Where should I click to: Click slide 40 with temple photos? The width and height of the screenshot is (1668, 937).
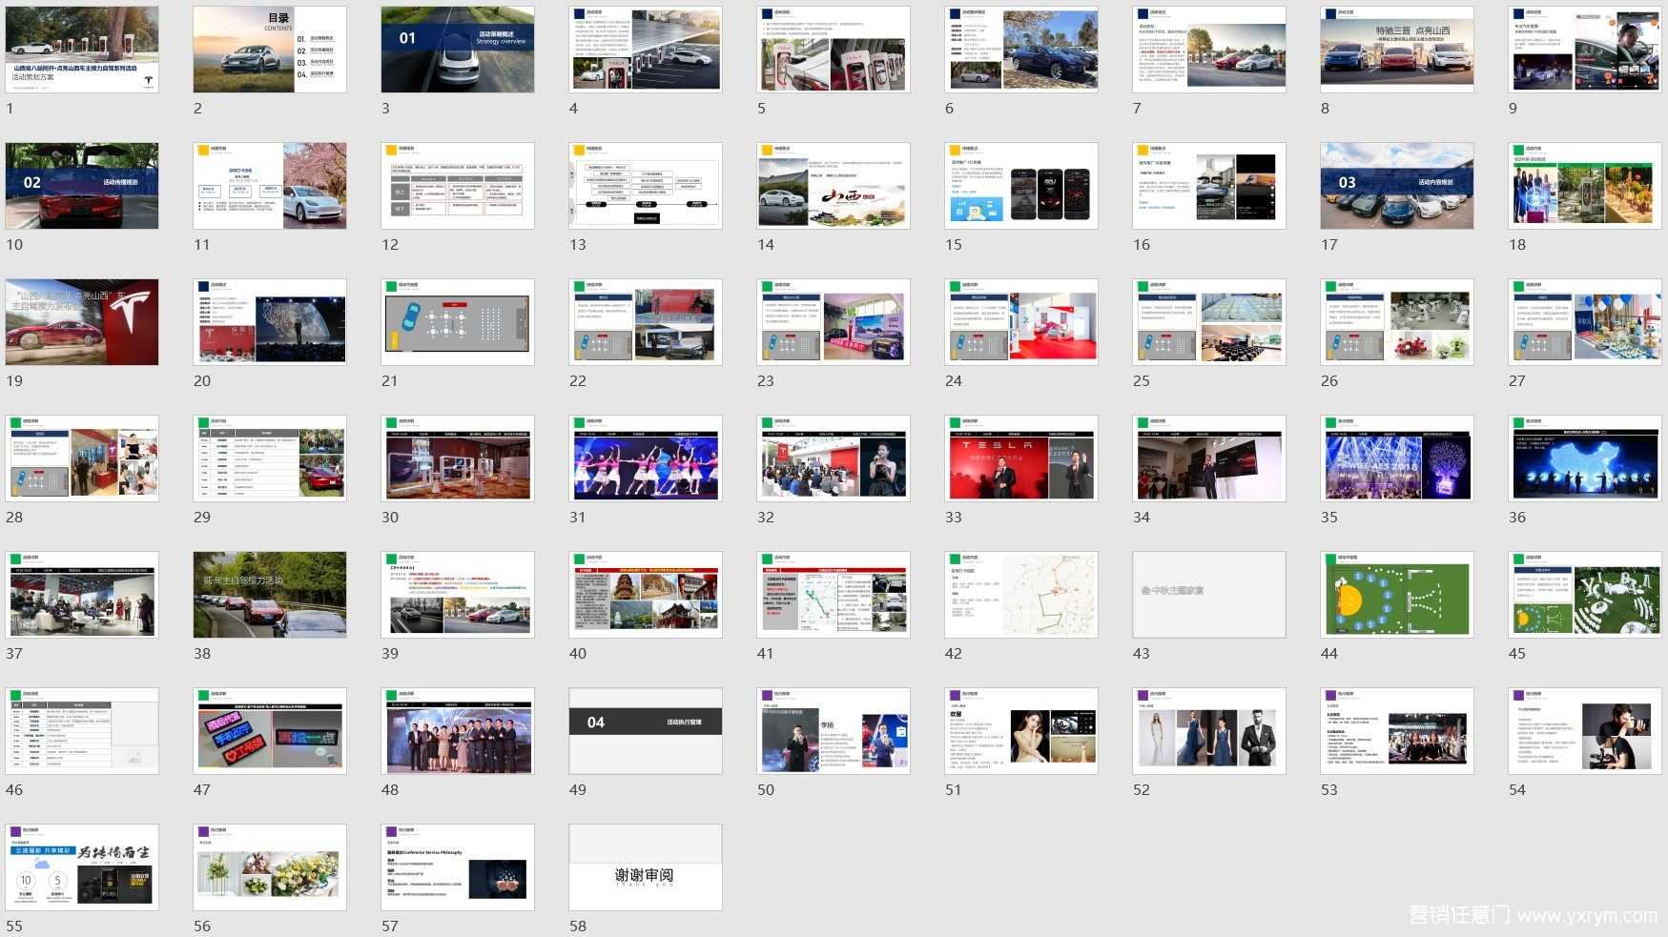pyautogui.click(x=646, y=595)
